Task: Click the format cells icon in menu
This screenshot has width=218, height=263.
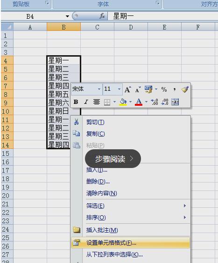Action: 77,242
